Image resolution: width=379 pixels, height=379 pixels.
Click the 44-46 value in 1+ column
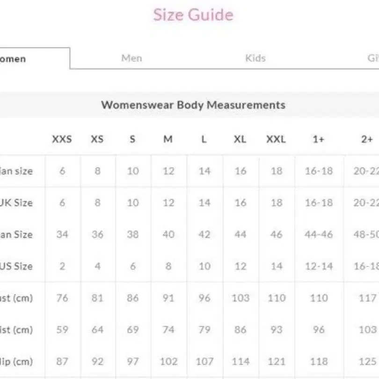click(319, 234)
